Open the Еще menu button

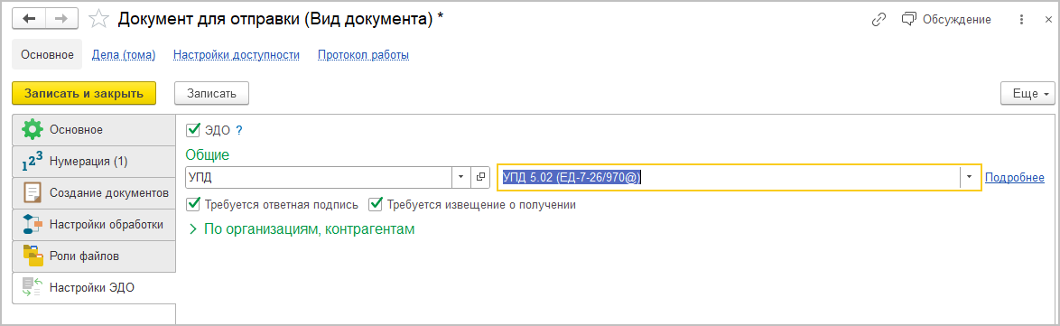tap(1027, 94)
